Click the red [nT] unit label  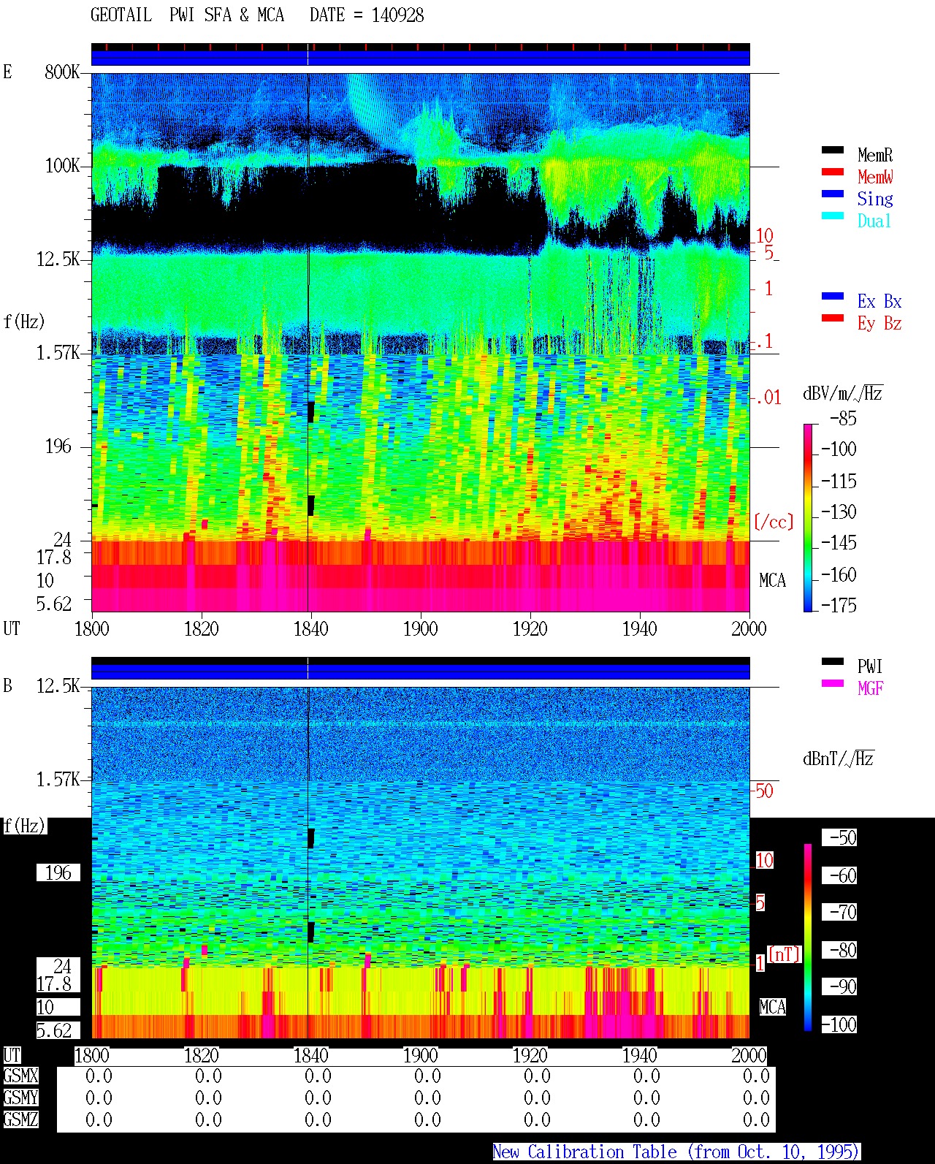click(x=785, y=954)
